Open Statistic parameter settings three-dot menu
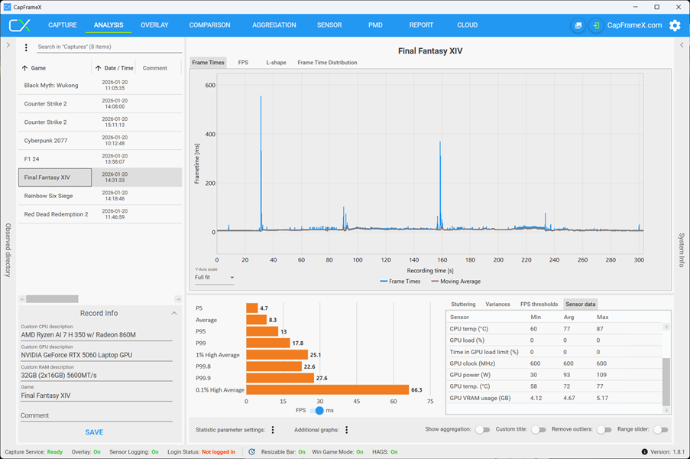 (x=273, y=429)
